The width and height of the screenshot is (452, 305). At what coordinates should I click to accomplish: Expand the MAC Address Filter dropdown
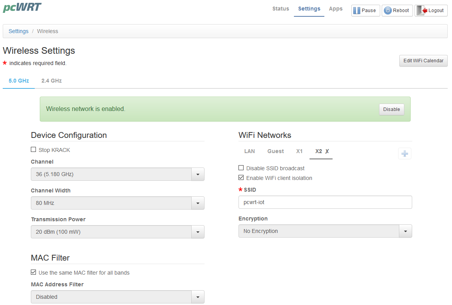pyautogui.click(x=117, y=297)
